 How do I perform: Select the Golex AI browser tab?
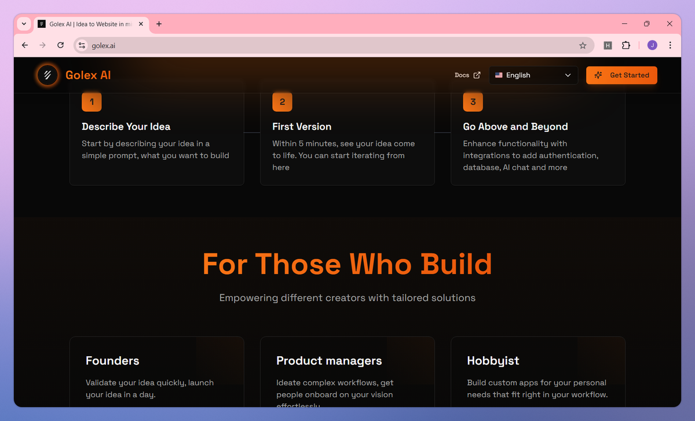[x=90, y=24]
